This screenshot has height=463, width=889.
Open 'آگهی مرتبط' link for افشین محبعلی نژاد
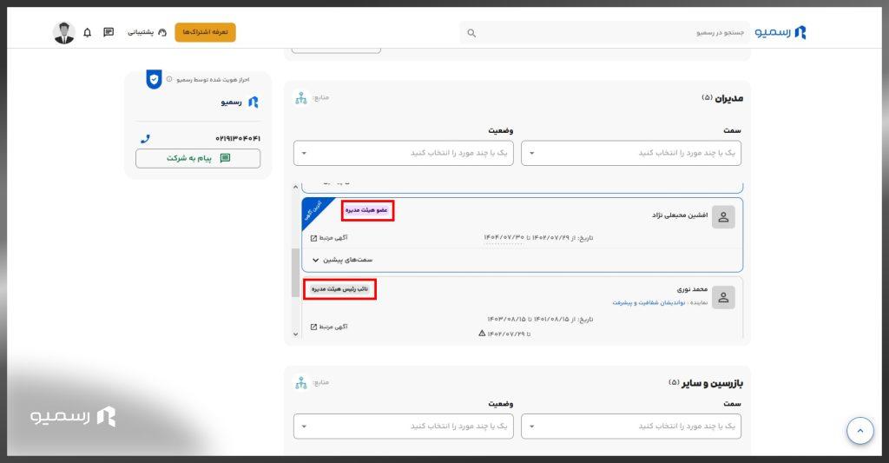(x=329, y=238)
